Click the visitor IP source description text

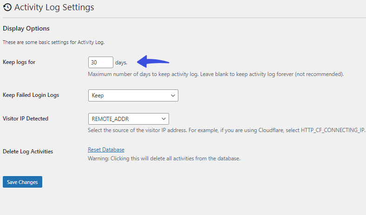(226, 130)
